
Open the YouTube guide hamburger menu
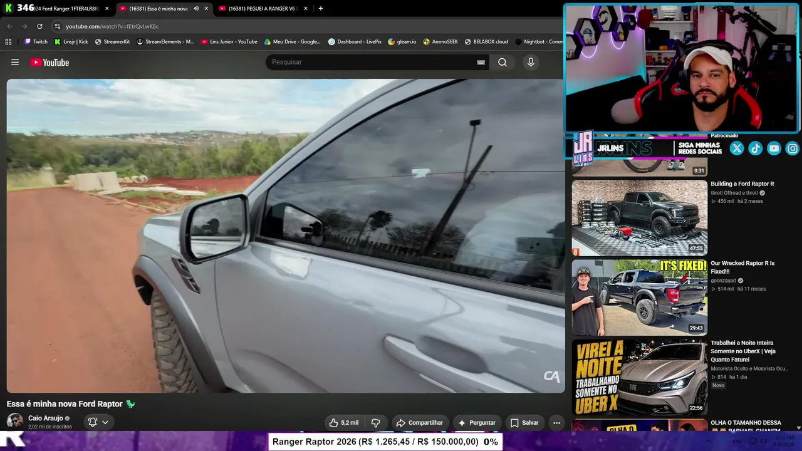click(x=15, y=62)
